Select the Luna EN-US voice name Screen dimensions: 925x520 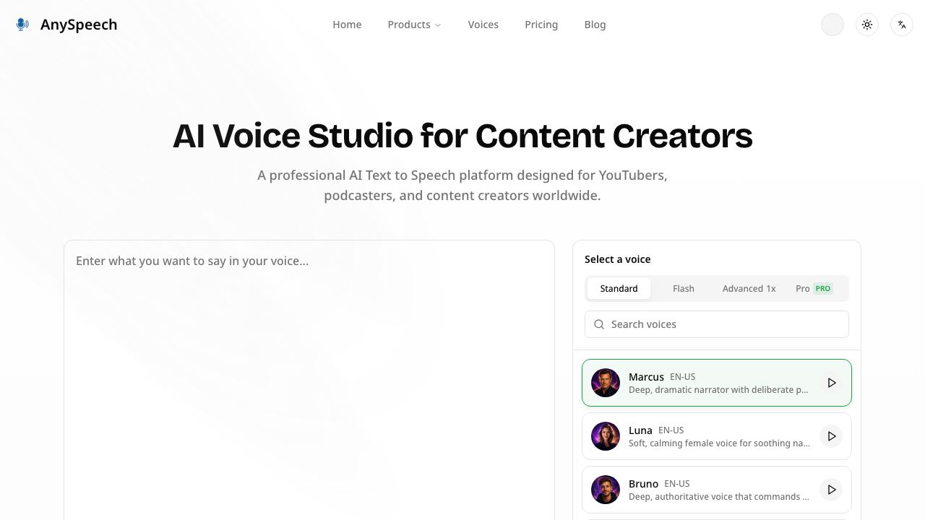[x=640, y=430]
